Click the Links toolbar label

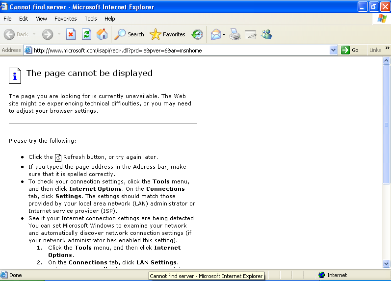[375, 50]
